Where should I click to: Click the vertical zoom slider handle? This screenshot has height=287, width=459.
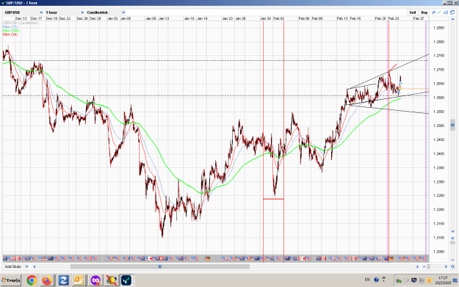coord(452,243)
